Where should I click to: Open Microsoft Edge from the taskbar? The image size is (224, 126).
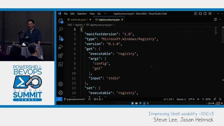(x=140, y=103)
